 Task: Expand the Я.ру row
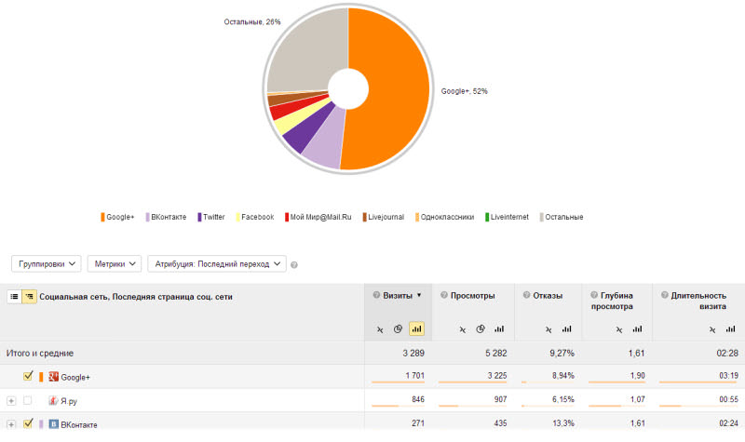coord(11,401)
